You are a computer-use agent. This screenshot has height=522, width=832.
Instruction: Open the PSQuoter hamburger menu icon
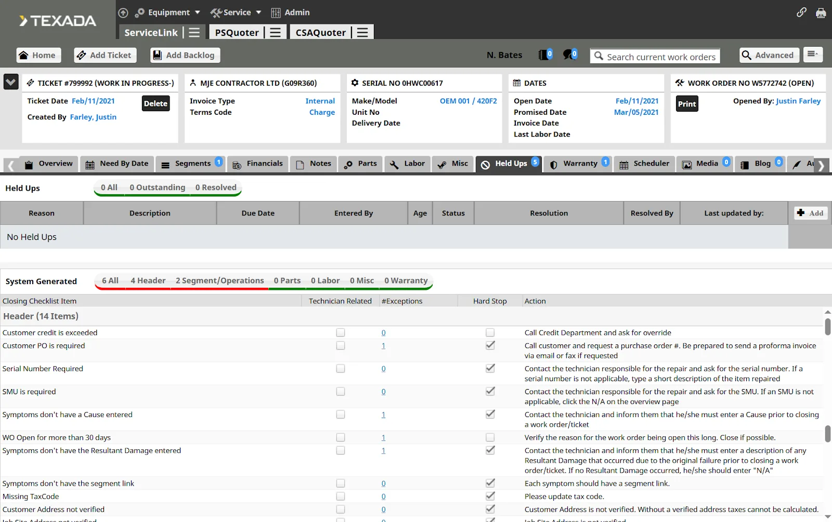[275, 33]
